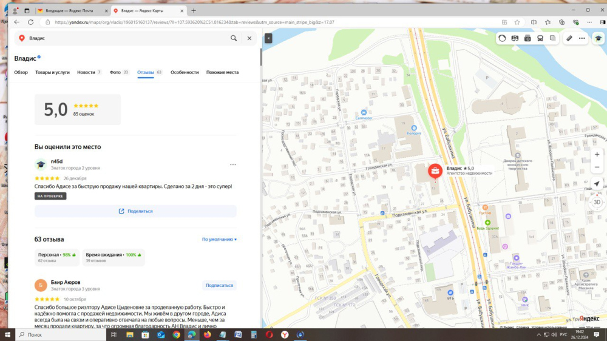Screen dimensions: 607x341
Task: Switch to the Обзор tab
Action: pos(21,72)
